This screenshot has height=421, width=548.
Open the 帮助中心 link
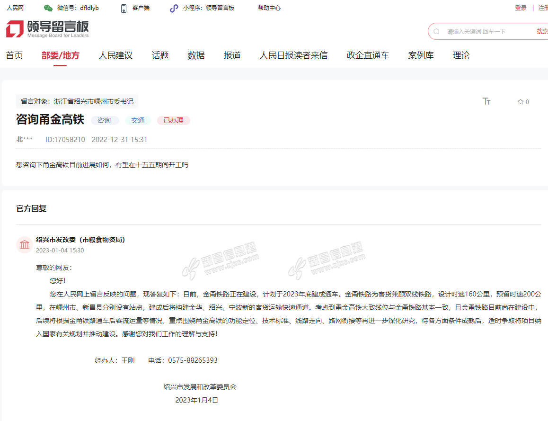(269, 8)
